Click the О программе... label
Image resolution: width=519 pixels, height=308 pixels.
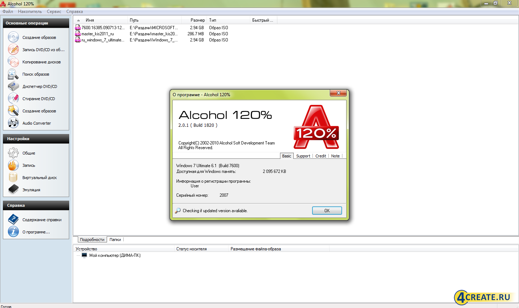click(x=36, y=232)
